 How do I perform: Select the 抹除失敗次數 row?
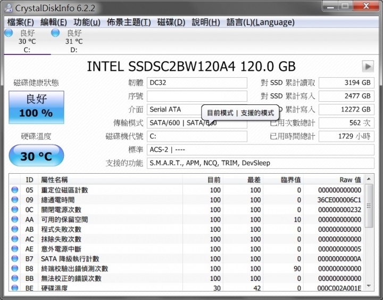tap(187, 239)
